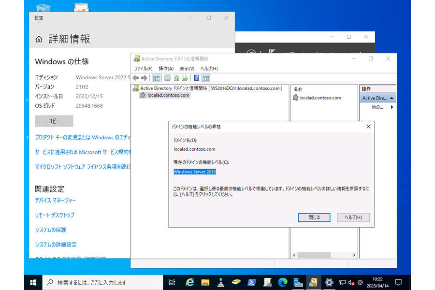
Task: Open the 表示(V) menu
Action: point(187,69)
